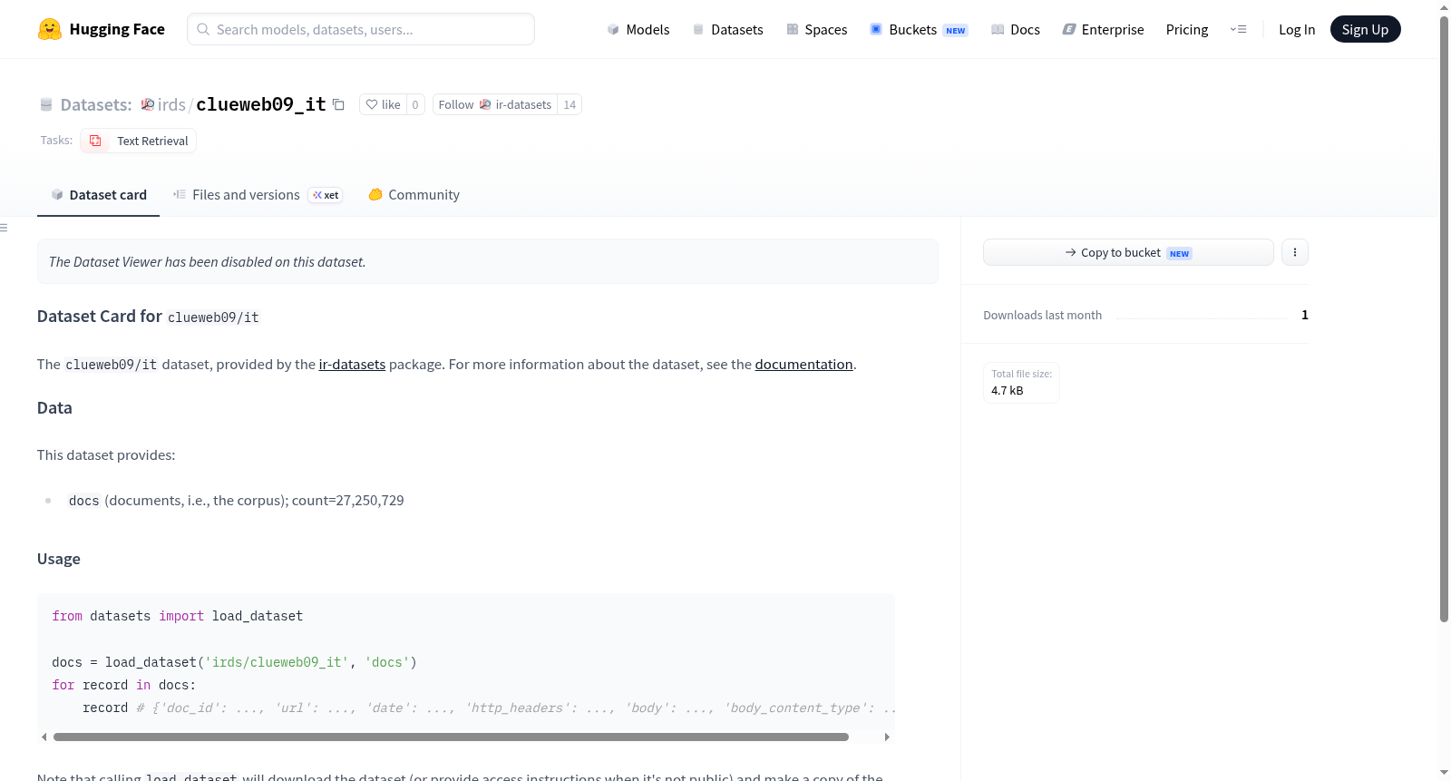Go to Datasets in the top navigation

click(727, 29)
